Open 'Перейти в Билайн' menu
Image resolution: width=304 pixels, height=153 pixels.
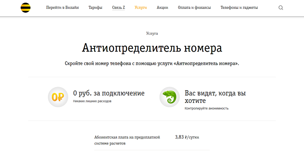62,8
